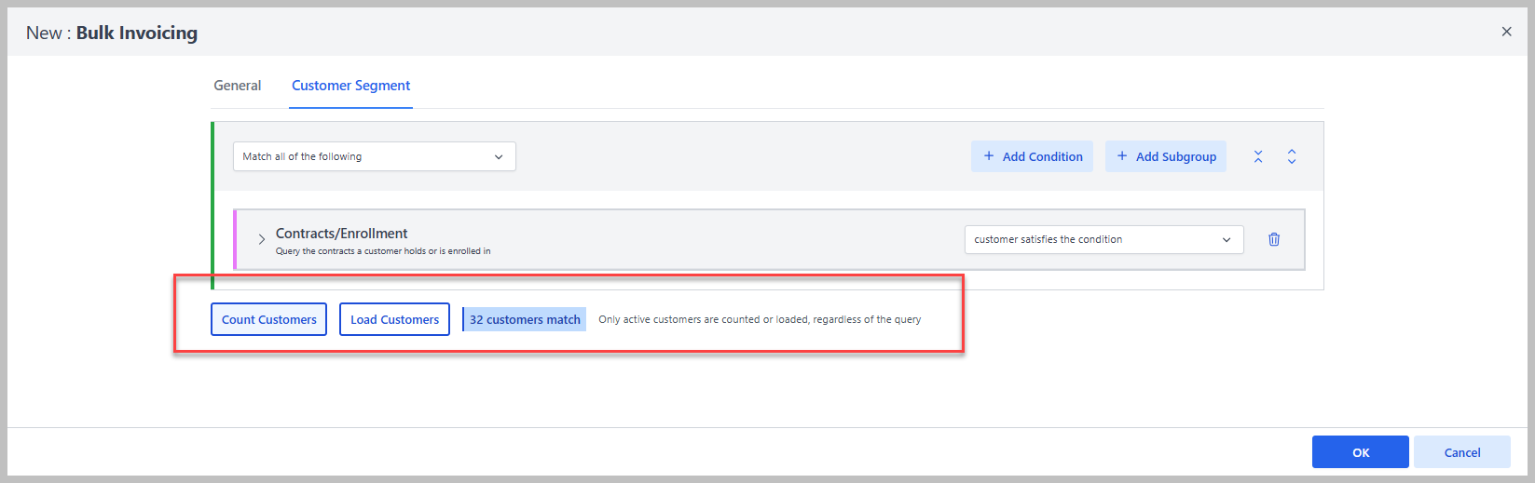This screenshot has height=483, width=1535.
Task: Add a new subgroup
Action: click(1166, 156)
